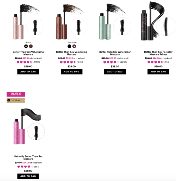Open Better Than Sex Waterproof Mascara title link
The image size is (176, 181).
click(x=115, y=53)
